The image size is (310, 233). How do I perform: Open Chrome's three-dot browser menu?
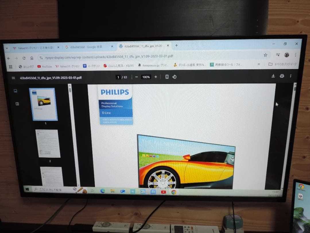(x=296, y=55)
